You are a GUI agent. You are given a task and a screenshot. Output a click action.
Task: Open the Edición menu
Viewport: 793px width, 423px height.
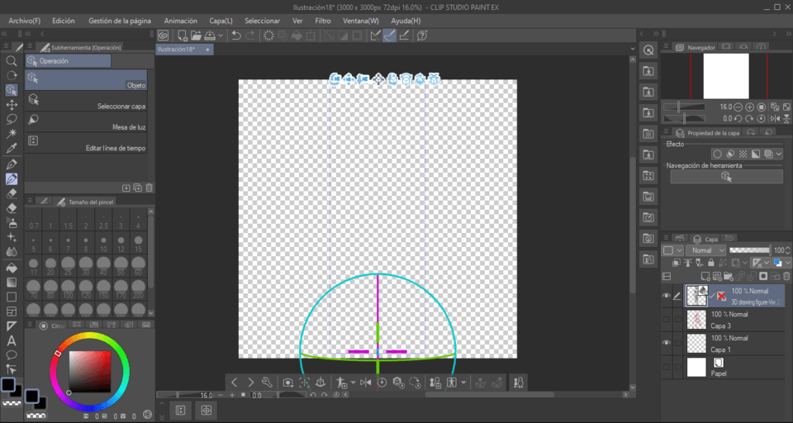click(x=64, y=21)
